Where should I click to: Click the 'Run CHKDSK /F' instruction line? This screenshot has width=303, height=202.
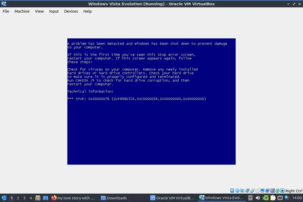click(128, 80)
